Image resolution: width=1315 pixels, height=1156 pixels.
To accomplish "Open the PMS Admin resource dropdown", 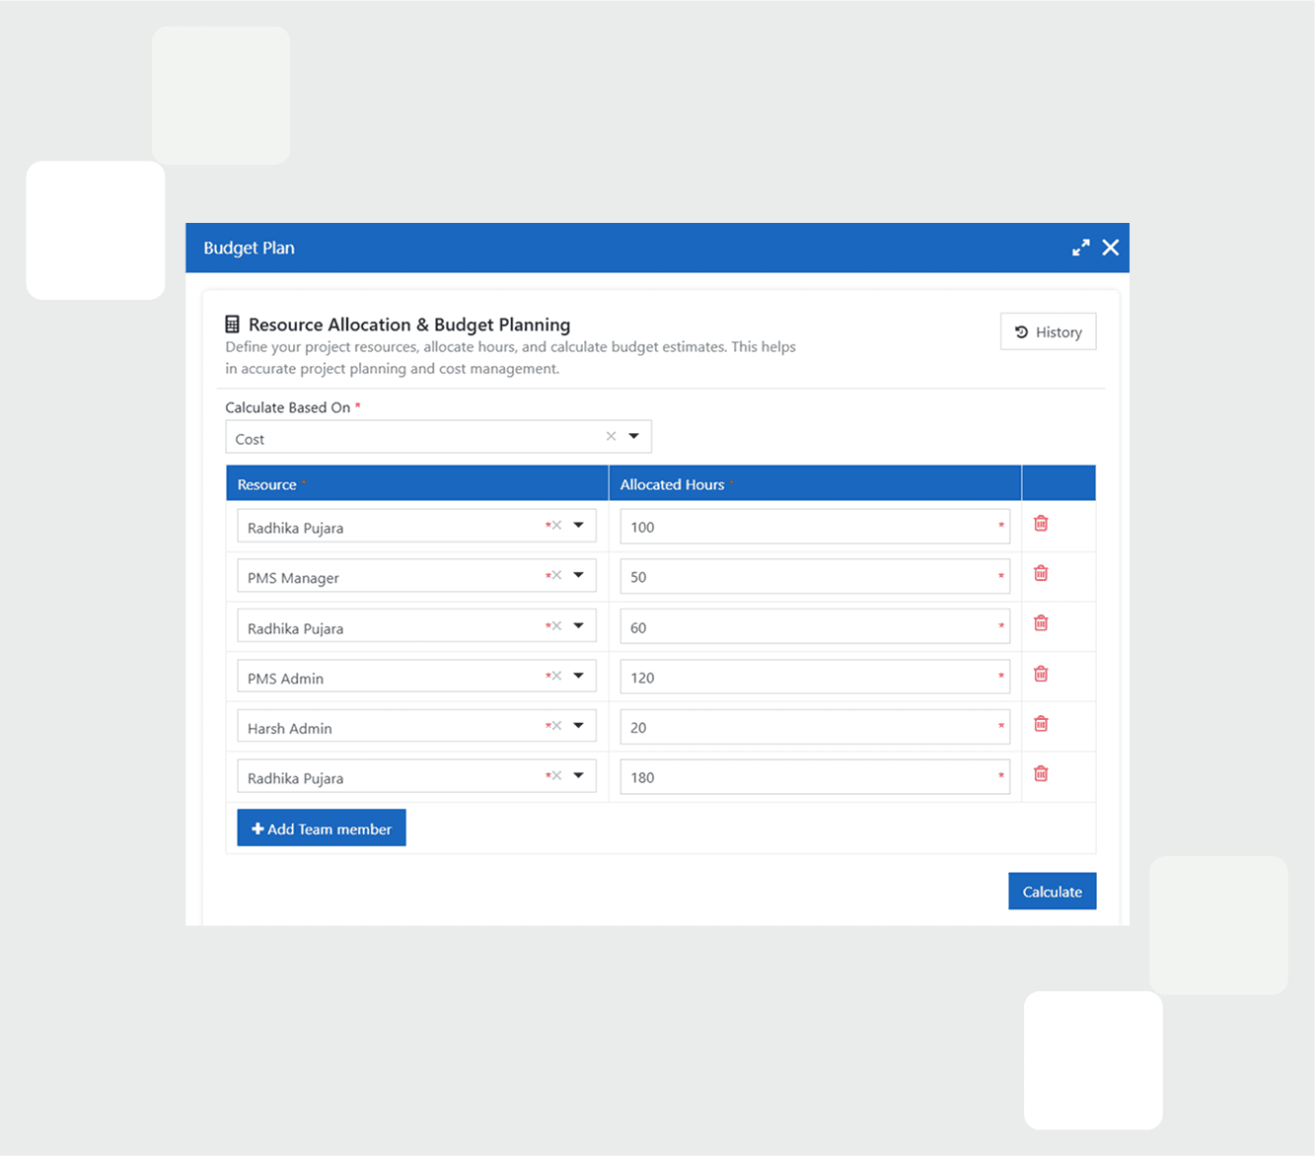I will (579, 676).
